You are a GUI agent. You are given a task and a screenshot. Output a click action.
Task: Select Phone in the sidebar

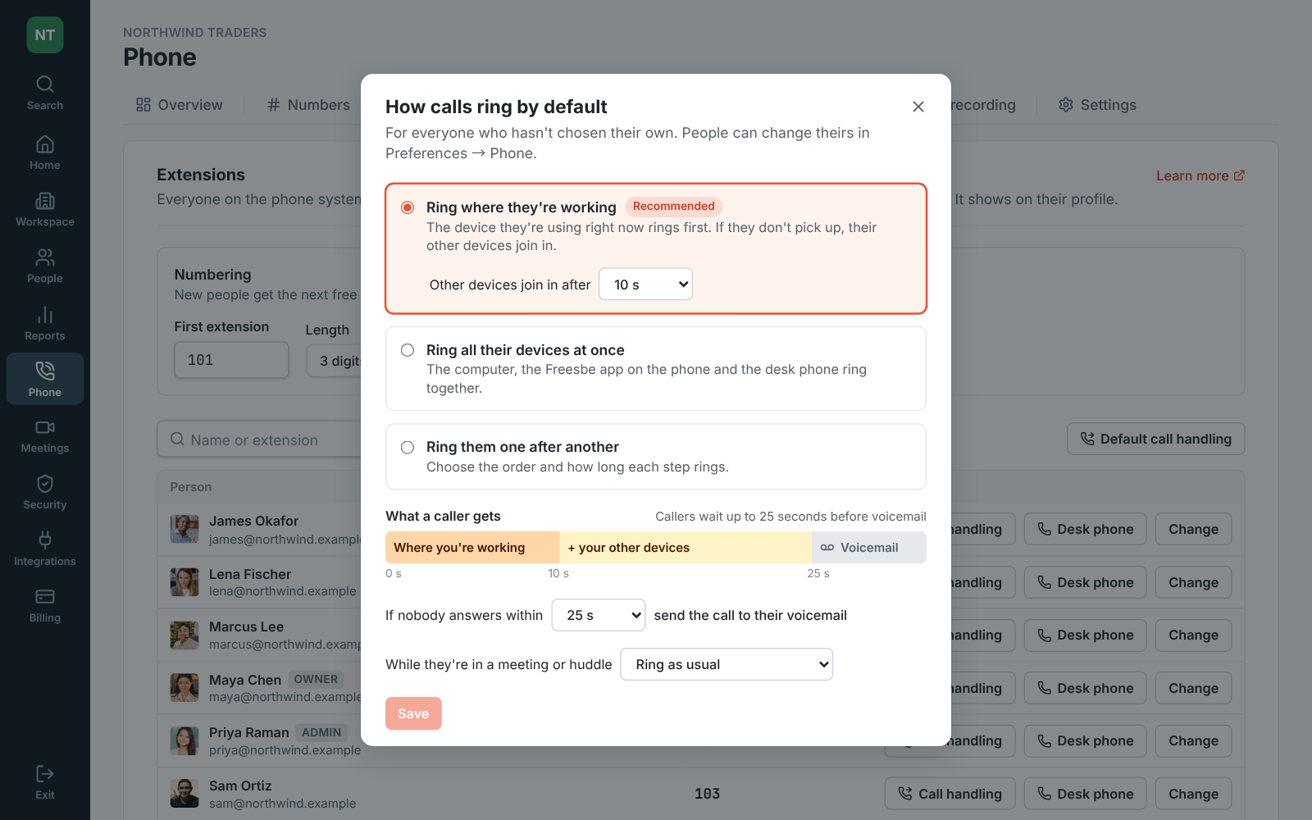[x=45, y=379]
